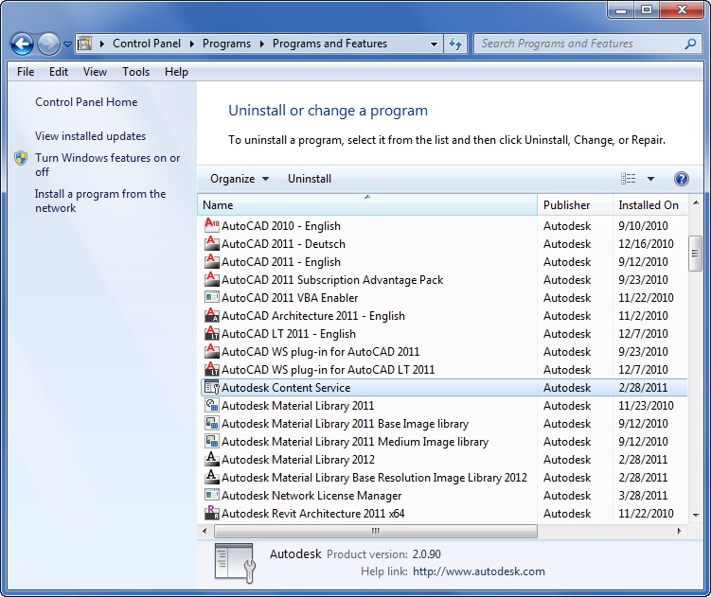Click the Control Panel icon in address bar
The image size is (711, 597).
[85, 44]
